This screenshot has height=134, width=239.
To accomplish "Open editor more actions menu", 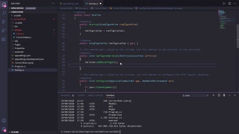I will (235, 3).
